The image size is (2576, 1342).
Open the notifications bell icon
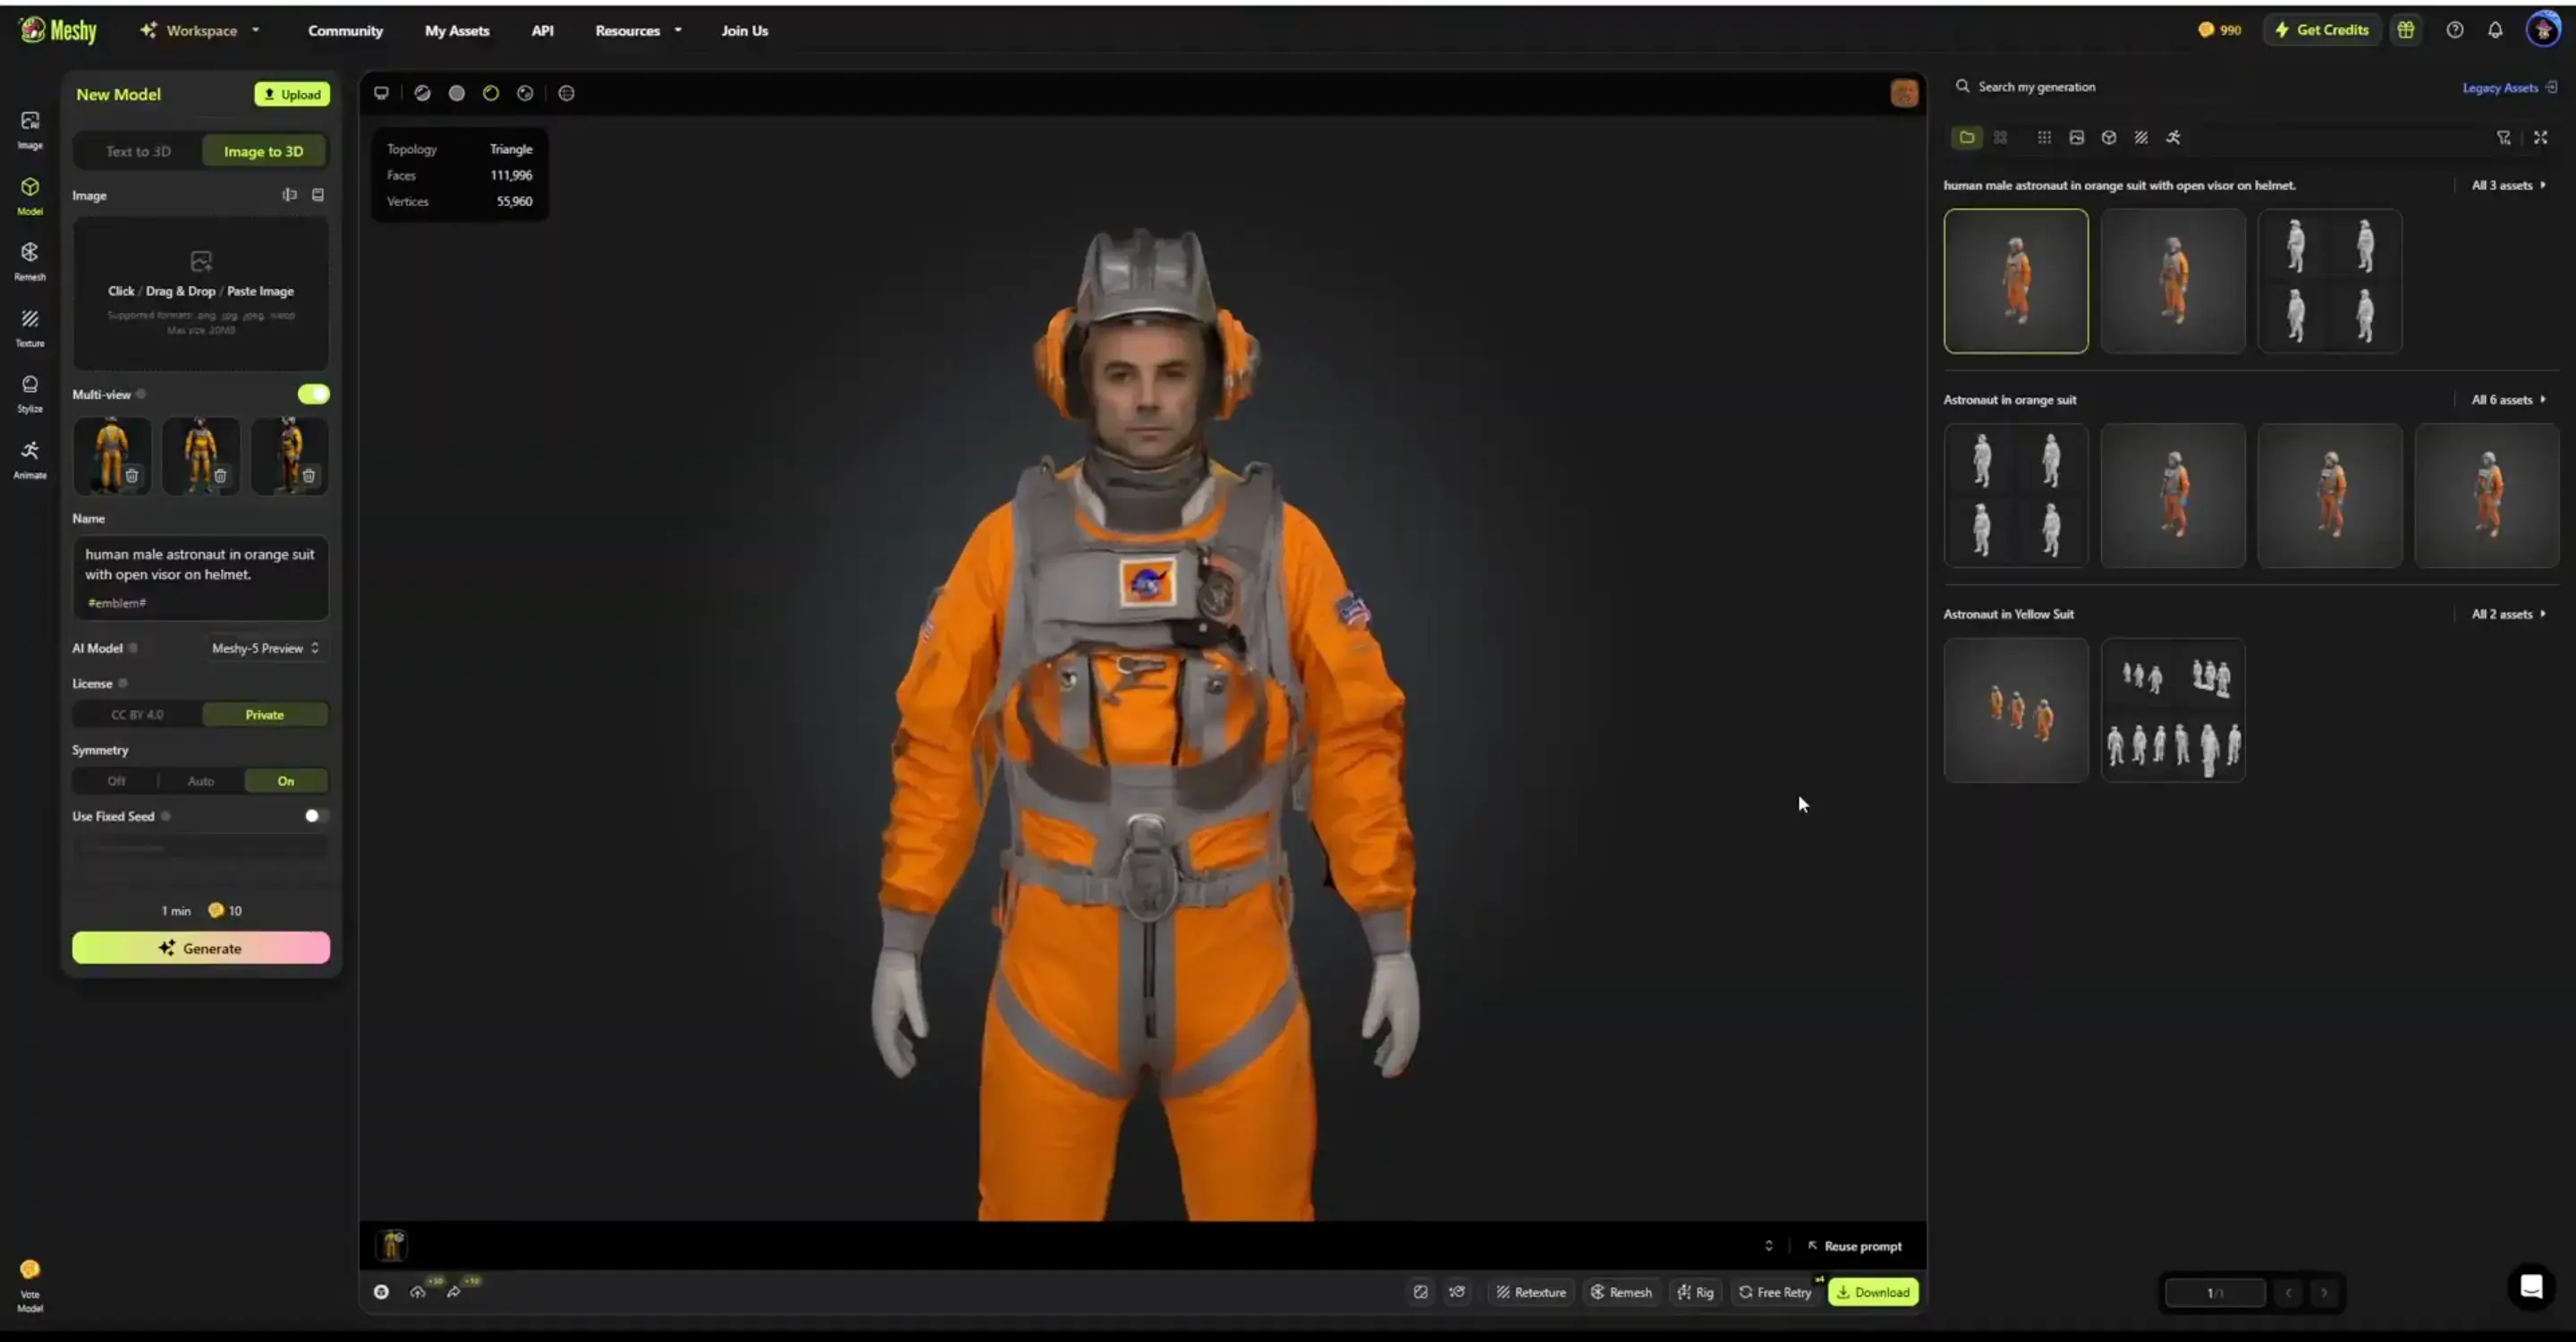[2494, 30]
